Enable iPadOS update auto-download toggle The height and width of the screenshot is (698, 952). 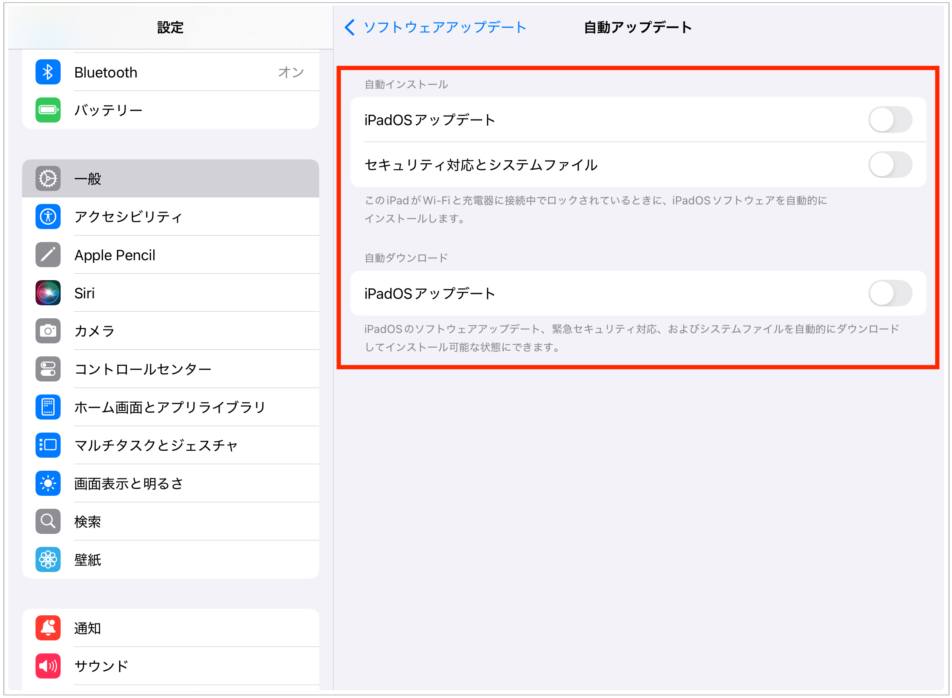(890, 294)
